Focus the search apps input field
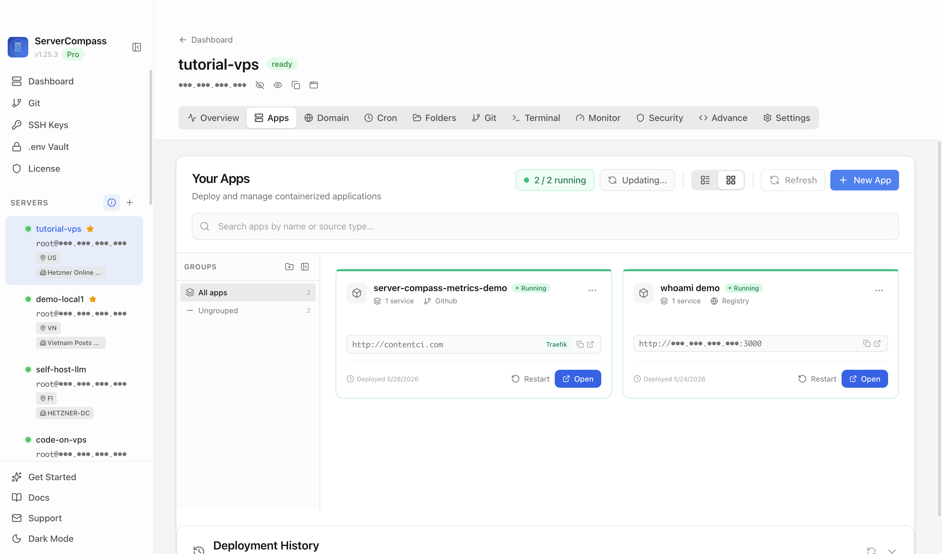 click(545, 226)
